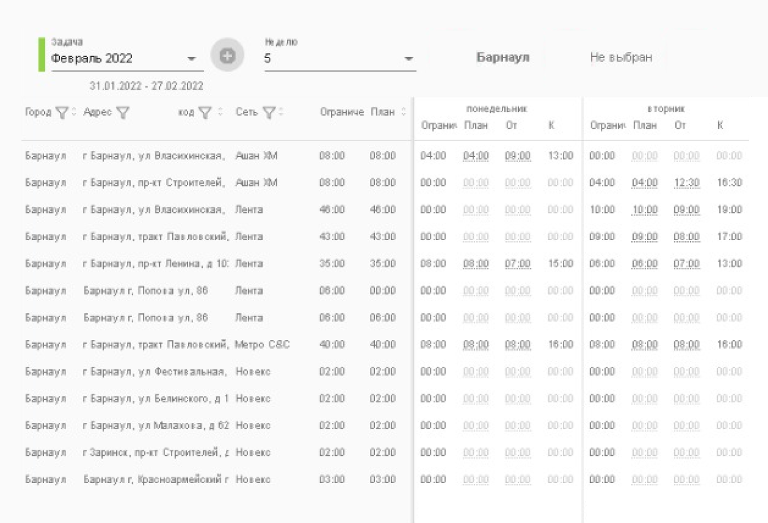The width and height of the screenshot is (768, 523).
Task: Click the Адрес column header label
Action: coord(98,112)
